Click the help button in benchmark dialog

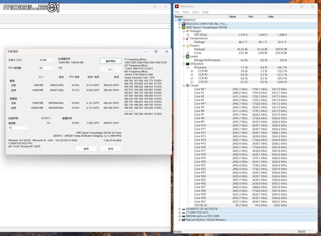pos(86,149)
